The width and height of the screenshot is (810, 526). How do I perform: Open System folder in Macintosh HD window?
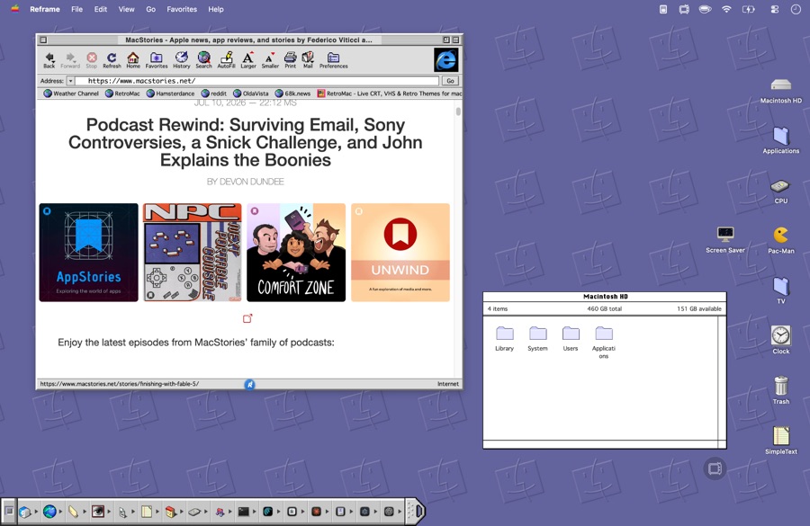point(537,339)
